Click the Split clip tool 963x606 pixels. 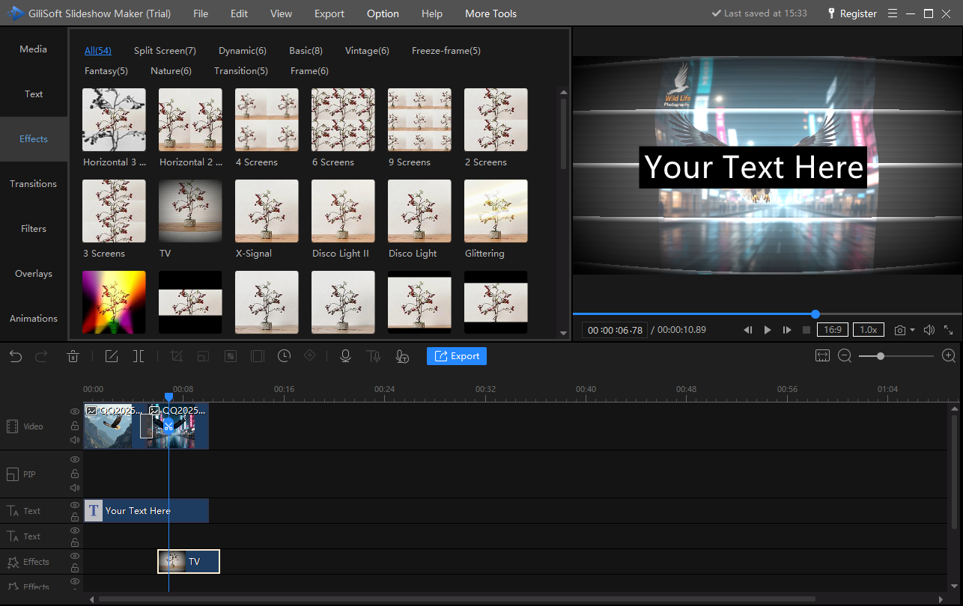[x=139, y=356]
